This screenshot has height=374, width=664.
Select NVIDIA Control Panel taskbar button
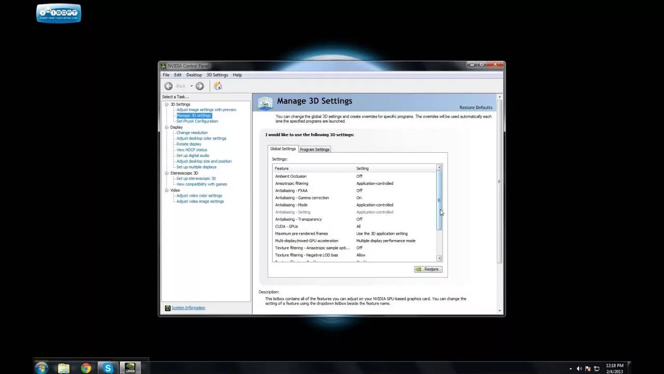[130, 368]
